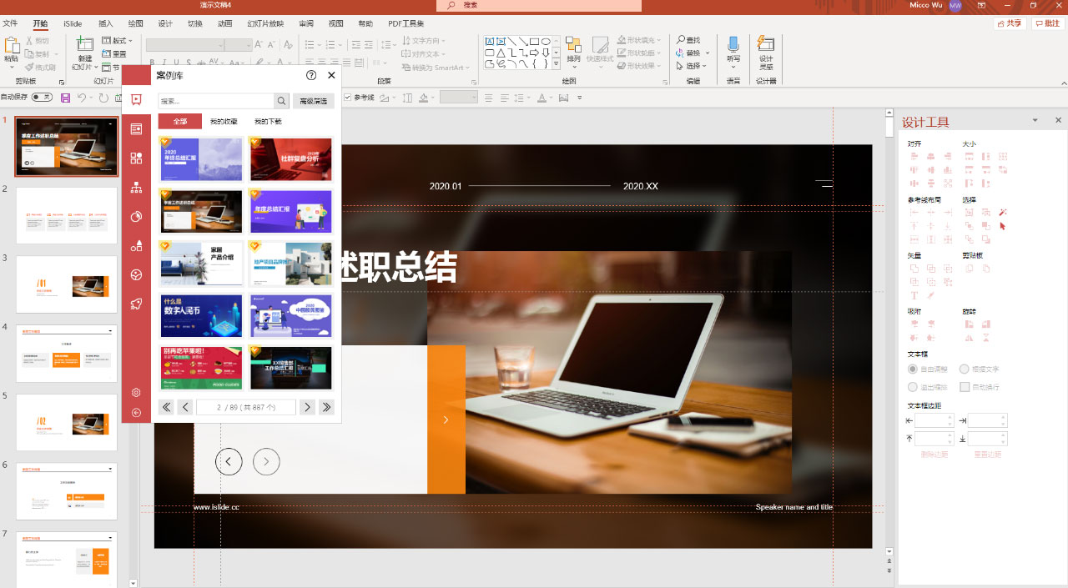This screenshot has width=1068, height=588.
Task: Open the 设计工具 pane options dropdown arrow
Action: 1035,121
